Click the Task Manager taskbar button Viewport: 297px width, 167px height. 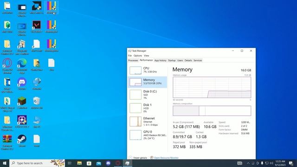[x=127, y=163]
